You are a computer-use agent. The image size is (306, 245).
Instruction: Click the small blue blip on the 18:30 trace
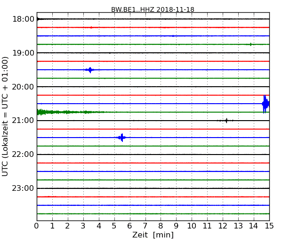pyautogui.click(x=173, y=36)
